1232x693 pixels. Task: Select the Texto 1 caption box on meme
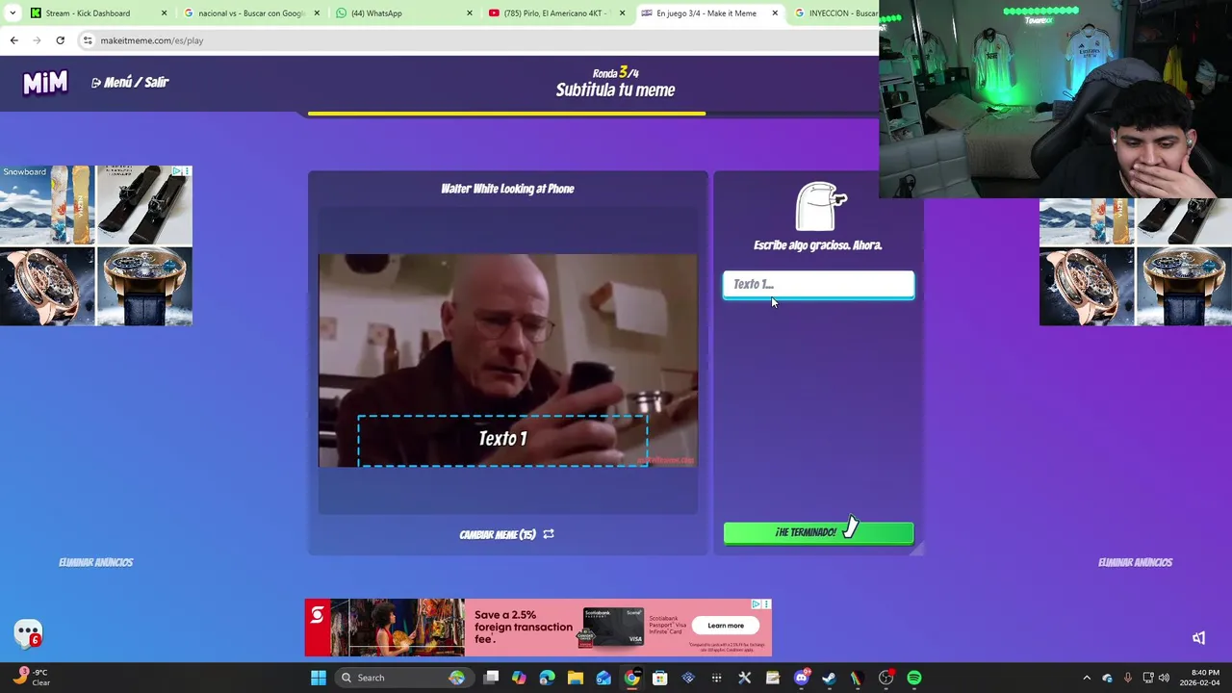point(502,440)
